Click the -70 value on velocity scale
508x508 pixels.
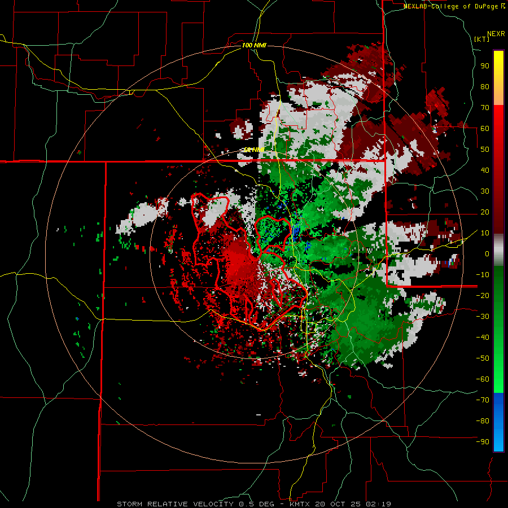[483, 400]
